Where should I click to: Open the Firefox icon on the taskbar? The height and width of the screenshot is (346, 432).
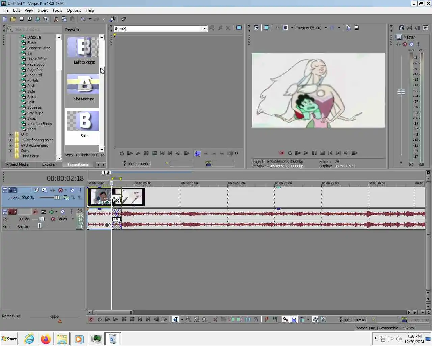pyautogui.click(x=46, y=339)
